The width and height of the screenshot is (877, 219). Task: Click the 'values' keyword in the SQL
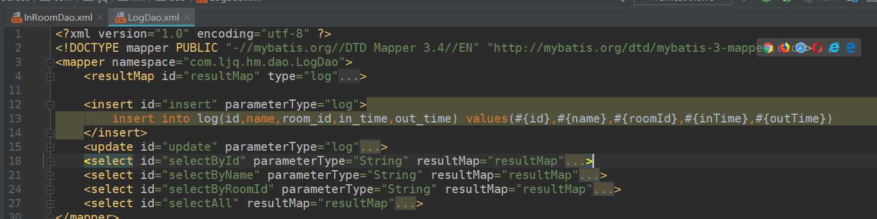[487, 119]
